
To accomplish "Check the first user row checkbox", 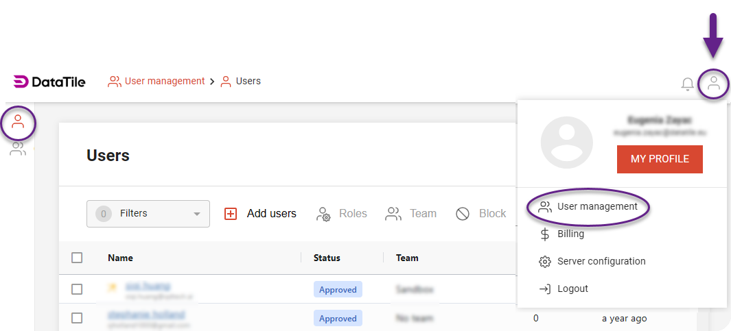I will pyautogui.click(x=77, y=289).
